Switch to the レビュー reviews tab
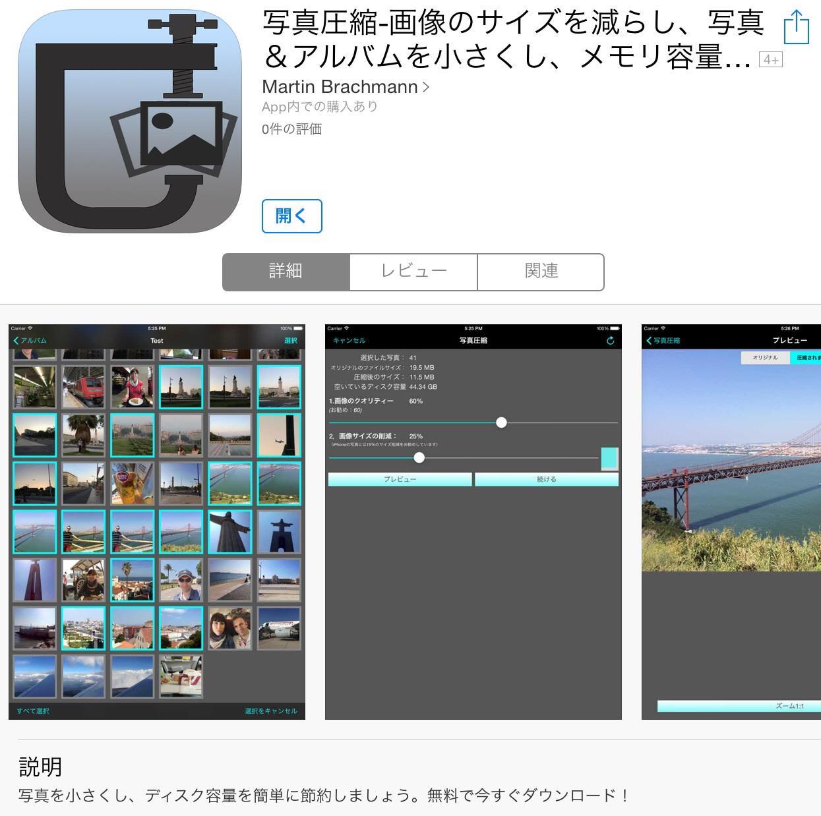The height and width of the screenshot is (816, 821). click(x=413, y=272)
